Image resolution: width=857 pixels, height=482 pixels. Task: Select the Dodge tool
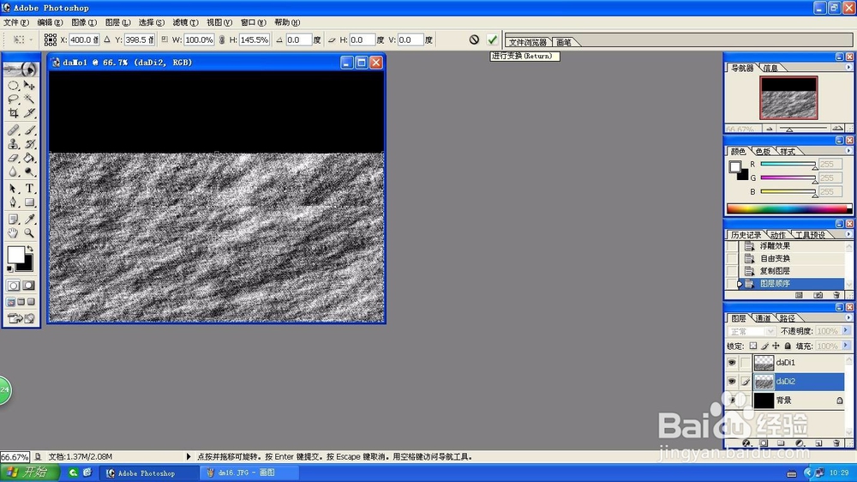pyautogui.click(x=29, y=172)
